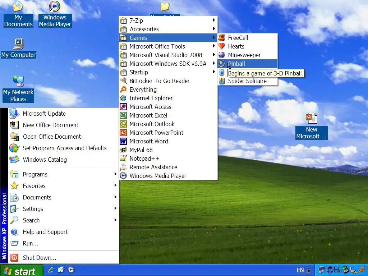Open Set Program Access and Defaults
Viewport: 368px width, 276px height.
pos(63,148)
